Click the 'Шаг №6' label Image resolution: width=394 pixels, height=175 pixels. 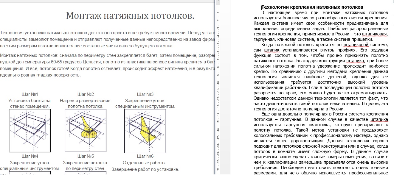pyautogui.click(x=145, y=156)
